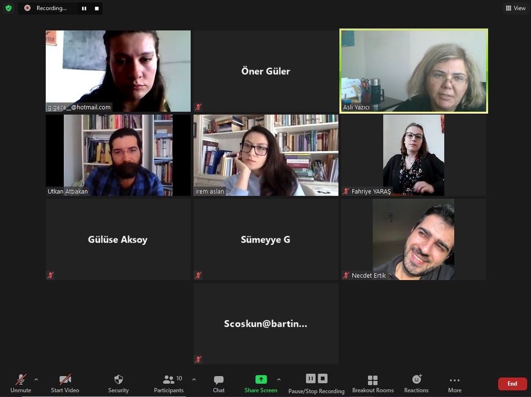The image size is (531, 397).
Task: Expand audio options arrow beside Unmute
Action: click(x=36, y=380)
